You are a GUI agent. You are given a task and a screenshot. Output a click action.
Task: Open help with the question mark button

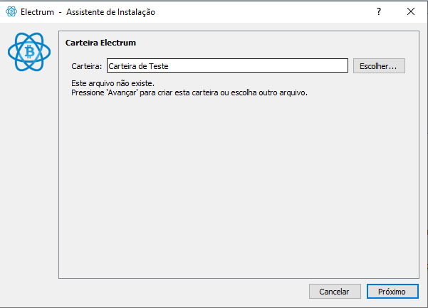pyautogui.click(x=379, y=11)
